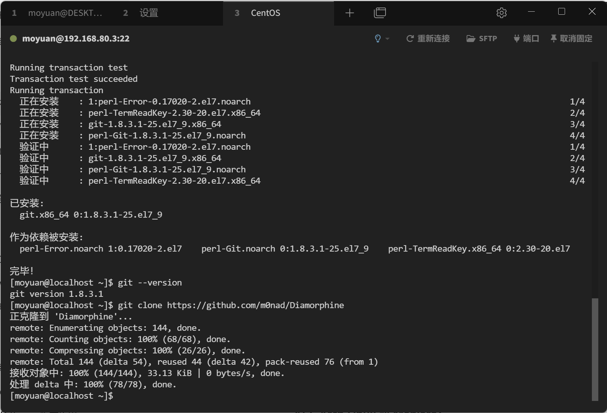Click the 重新连接 reconnect button
This screenshot has width=607, height=413.
point(428,38)
